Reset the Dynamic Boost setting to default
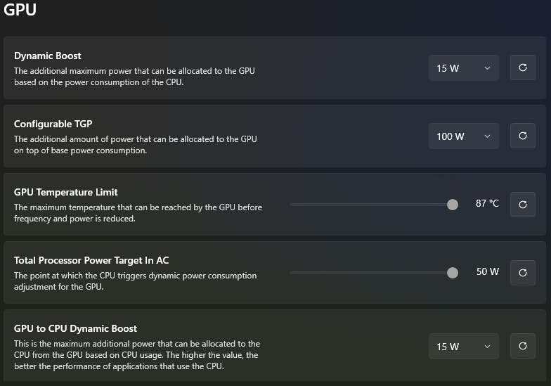Image resolution: width=551 pixels, height=386 pixels. (522, 68)
